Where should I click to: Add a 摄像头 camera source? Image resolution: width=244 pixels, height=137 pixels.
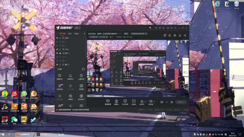[x=117, y=102]
